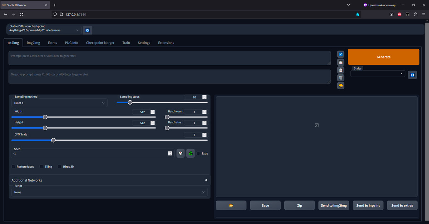Refresh the Styles list
The width and height of the screenshot is (429, 224).
(x=412, y=75)
